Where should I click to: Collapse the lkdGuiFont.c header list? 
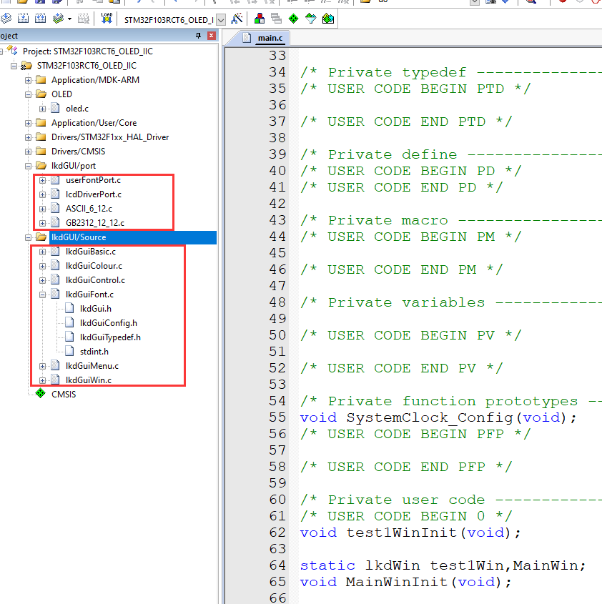tap(44, 294)
